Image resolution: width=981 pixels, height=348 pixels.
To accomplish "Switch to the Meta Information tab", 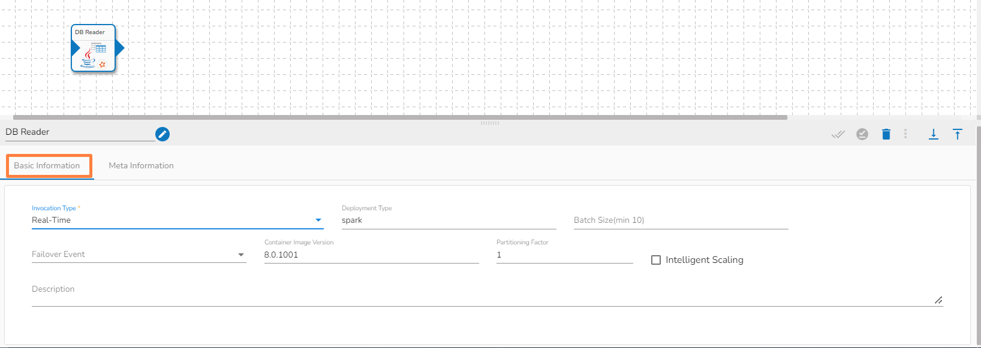I will 141,166.
